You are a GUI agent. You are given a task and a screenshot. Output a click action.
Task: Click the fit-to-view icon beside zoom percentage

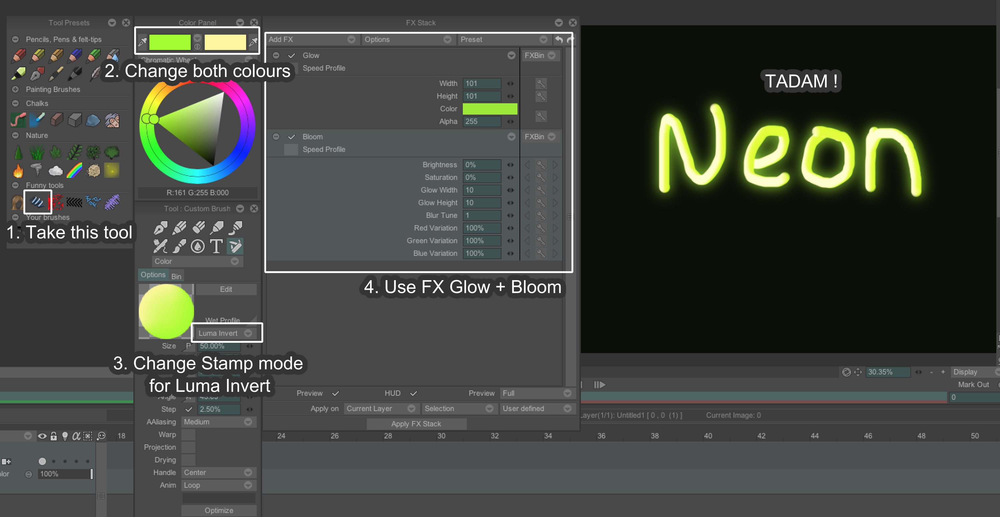tap(858, 372)
